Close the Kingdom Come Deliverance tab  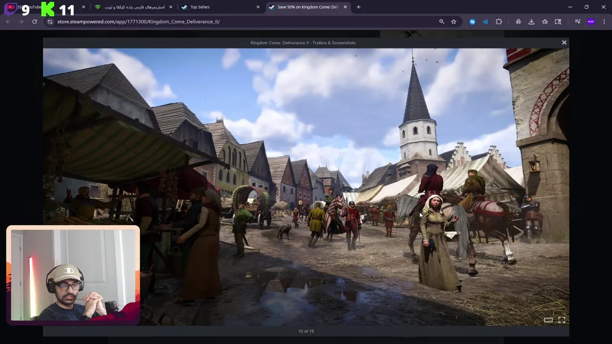(x=345, y=7)
